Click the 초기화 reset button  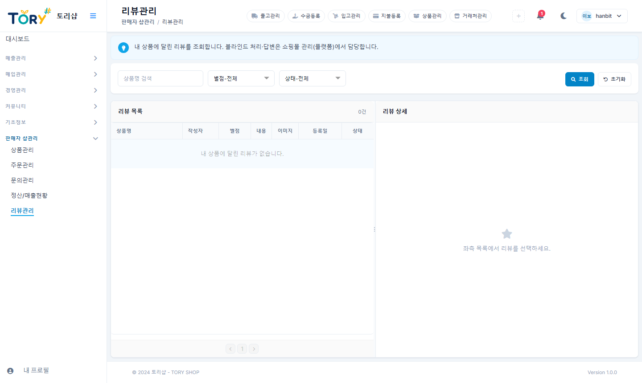point(614,79)
